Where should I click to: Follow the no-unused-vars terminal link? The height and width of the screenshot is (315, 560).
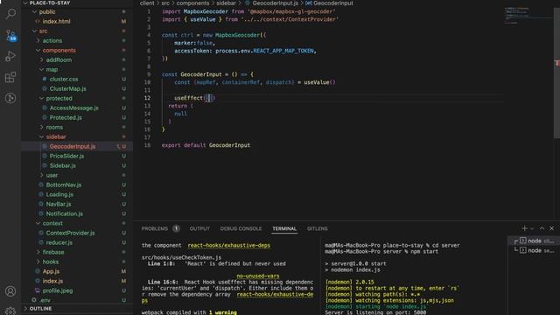(258, 276)
